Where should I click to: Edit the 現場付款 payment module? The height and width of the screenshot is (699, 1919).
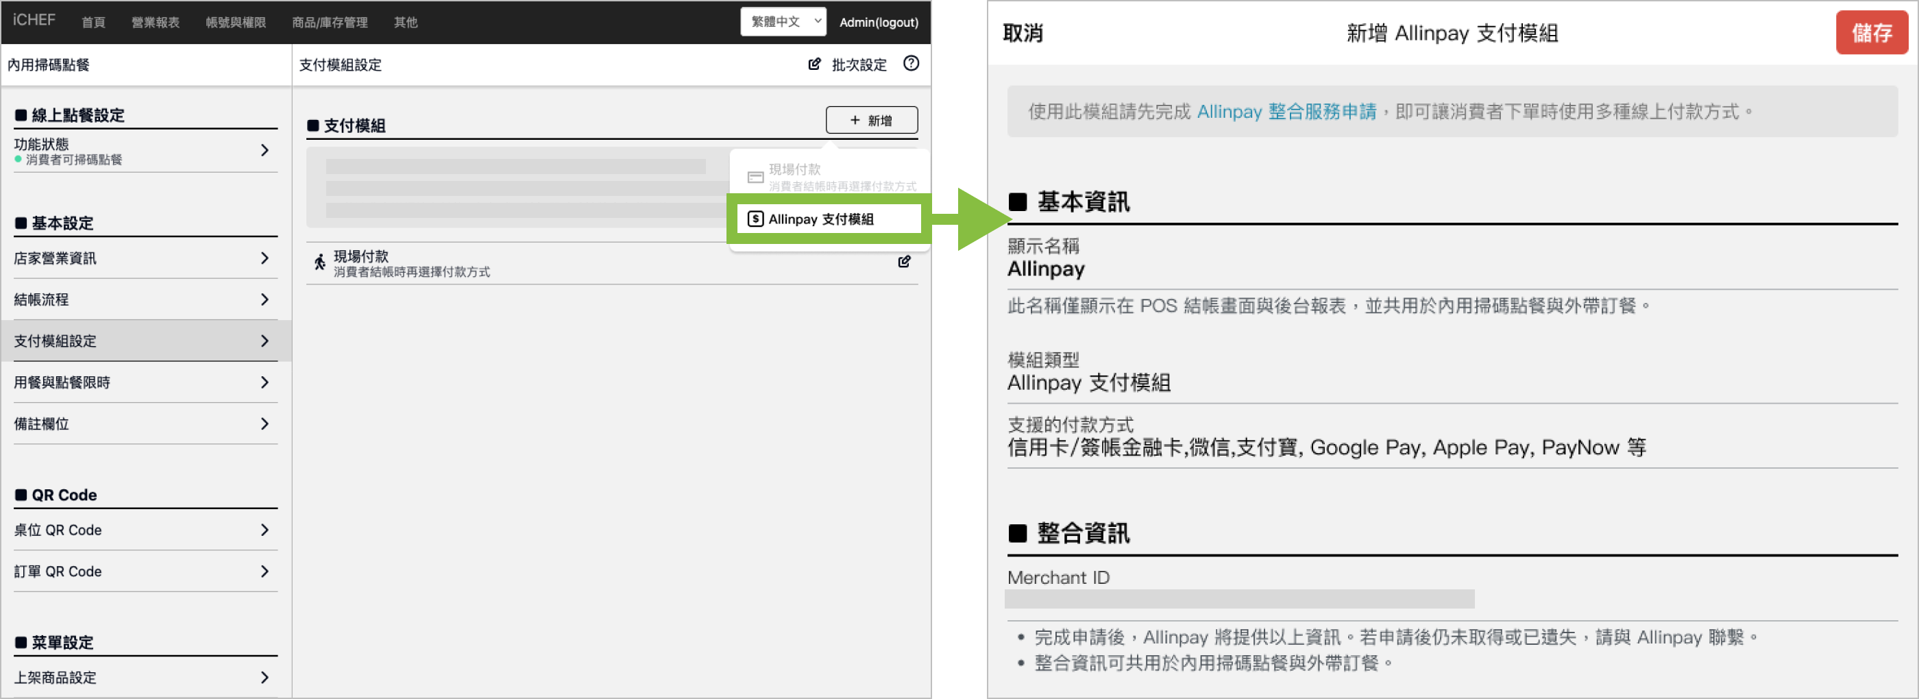(903, 262)
